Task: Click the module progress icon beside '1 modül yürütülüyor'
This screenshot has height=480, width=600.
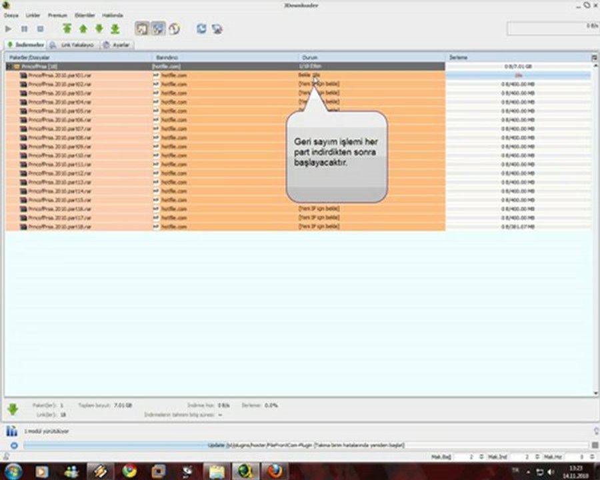Action: 11,431
